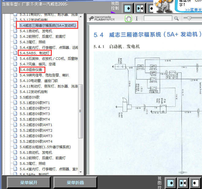
Task: Open 5.6威志出租版(1.5升德尔福系统) tree item
Action: (45, 147)
